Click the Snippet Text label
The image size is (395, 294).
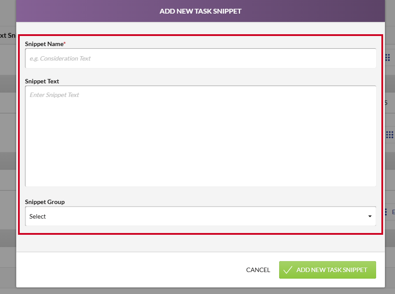(x=42, y=81)
